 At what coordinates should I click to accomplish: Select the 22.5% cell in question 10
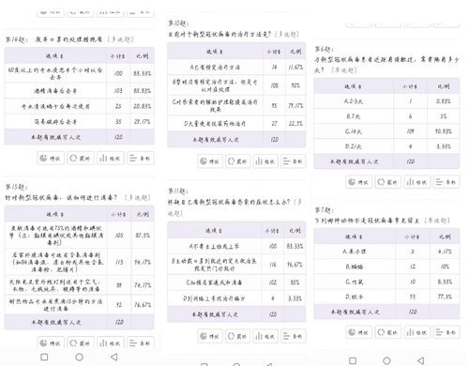click(295, 124)
